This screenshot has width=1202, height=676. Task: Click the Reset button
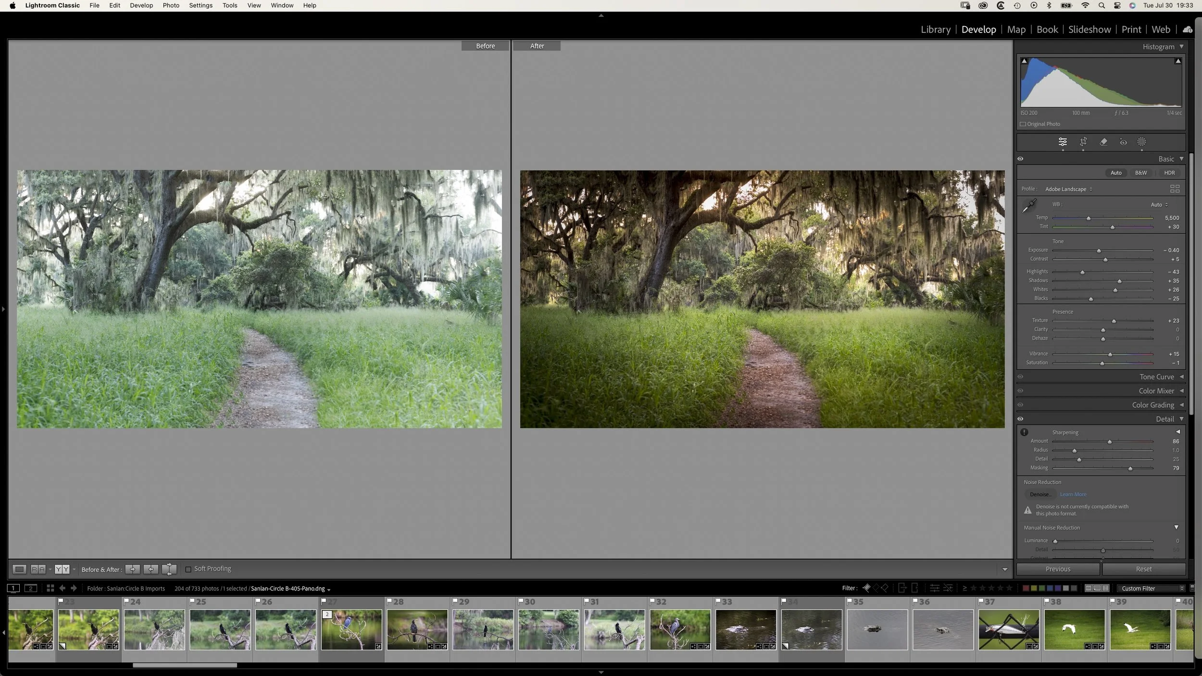[1143, 569]
